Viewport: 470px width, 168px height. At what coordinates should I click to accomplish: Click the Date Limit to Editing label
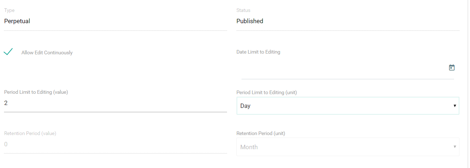(258, 52)
